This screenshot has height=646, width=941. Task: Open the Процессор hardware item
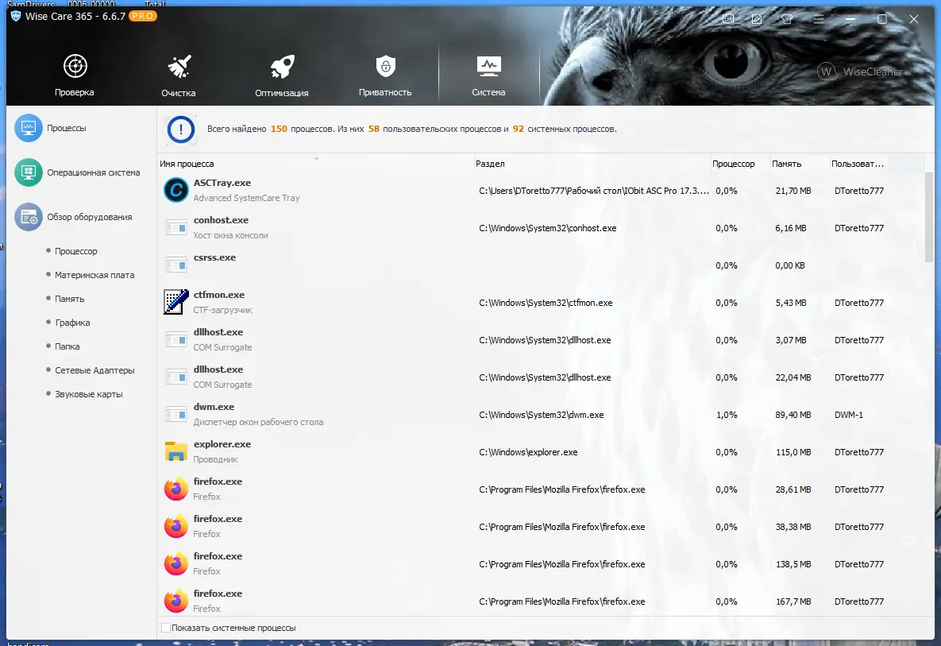[x=75, y=251]
